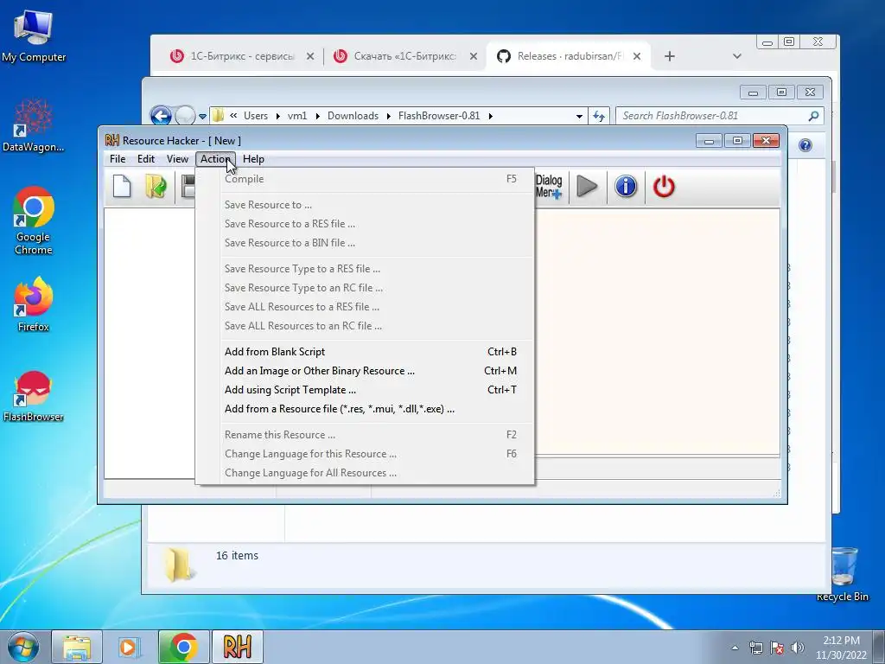Click the Windows Start button
This screenshot has height=664, width=885.
pyautogui.click(x=23, y=647)
